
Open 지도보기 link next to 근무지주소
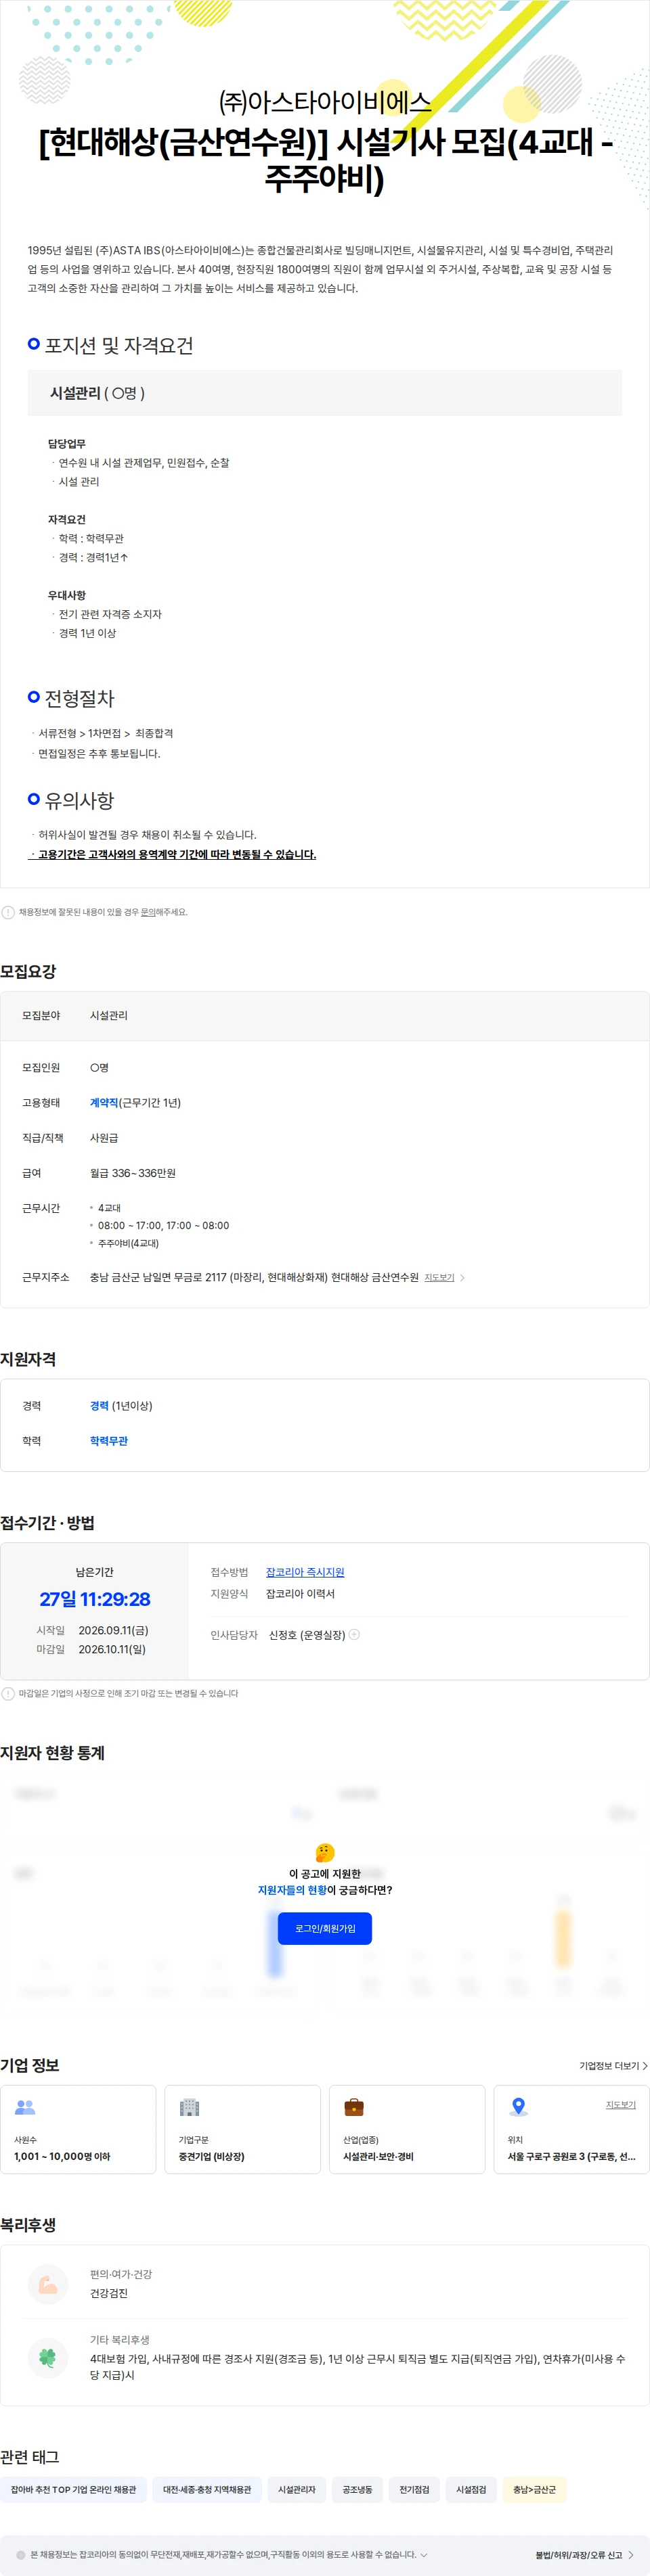(439, 1277)
